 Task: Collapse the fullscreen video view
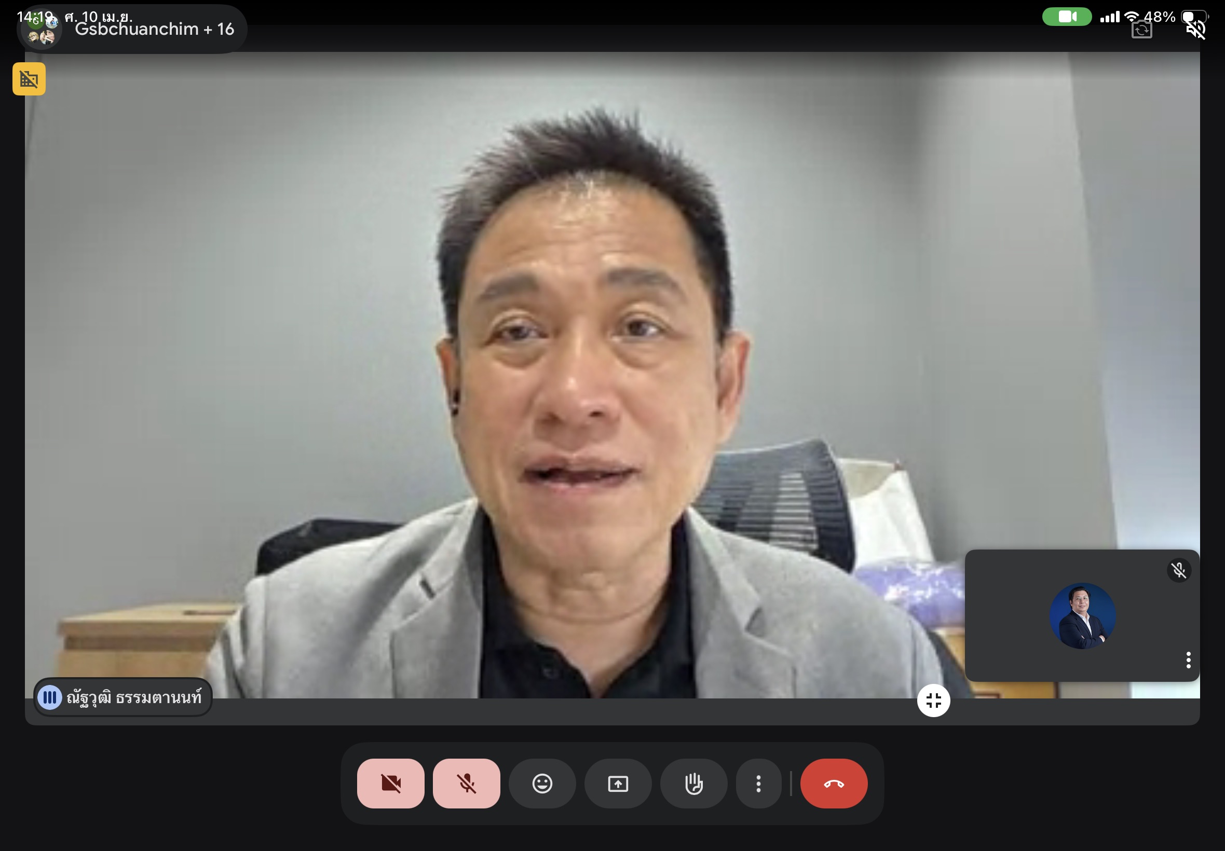click(x=933, y=700)
